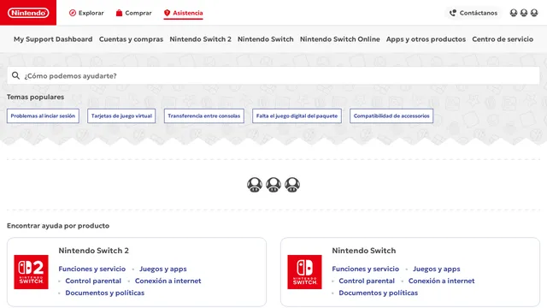
Task: Select Problemas al iniciar sesión topic
Action: pos(43,116)
